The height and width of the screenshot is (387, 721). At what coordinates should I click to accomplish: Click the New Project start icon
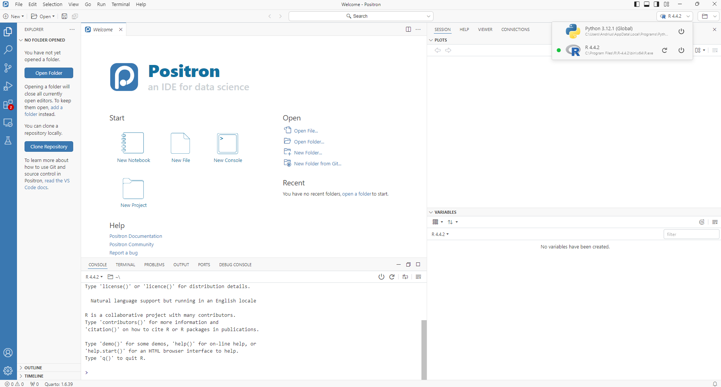coord(133,188)
